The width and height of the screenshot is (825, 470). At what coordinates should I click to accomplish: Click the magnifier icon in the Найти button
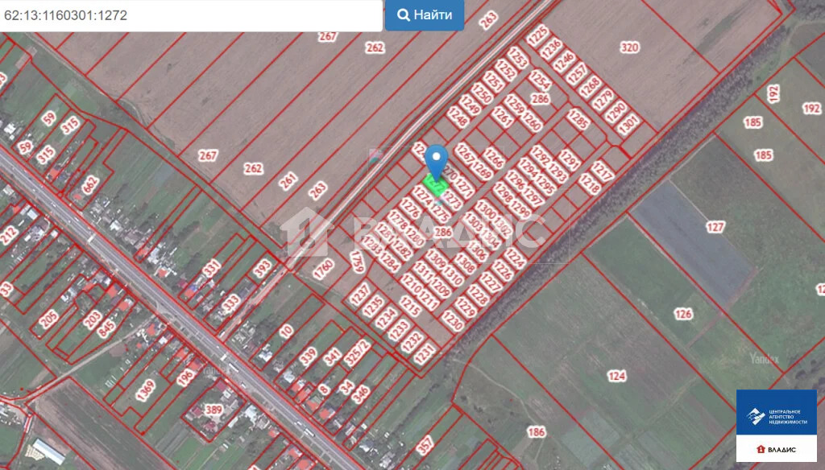tap(404, 14)
